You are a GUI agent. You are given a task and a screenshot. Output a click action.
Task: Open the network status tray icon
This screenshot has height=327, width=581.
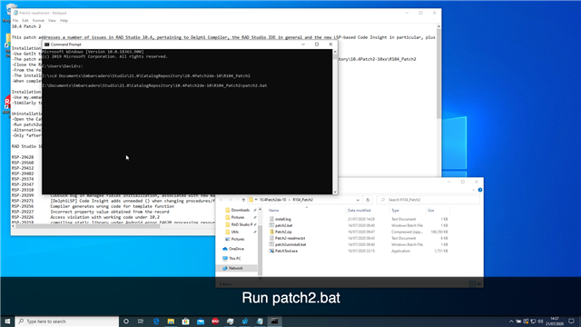pyautogui.click(x=533, y=322)
